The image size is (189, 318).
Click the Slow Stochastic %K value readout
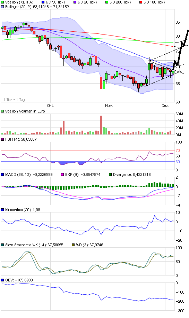click(34, 245)
